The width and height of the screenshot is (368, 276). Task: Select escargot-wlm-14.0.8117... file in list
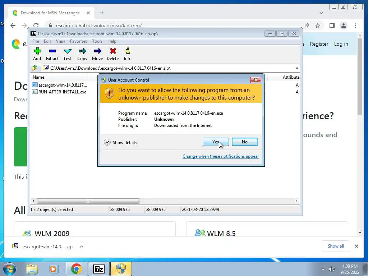tap(60, 85)
